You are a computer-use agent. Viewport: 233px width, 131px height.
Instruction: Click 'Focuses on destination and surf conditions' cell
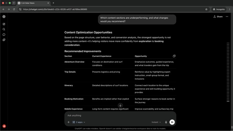107,63
